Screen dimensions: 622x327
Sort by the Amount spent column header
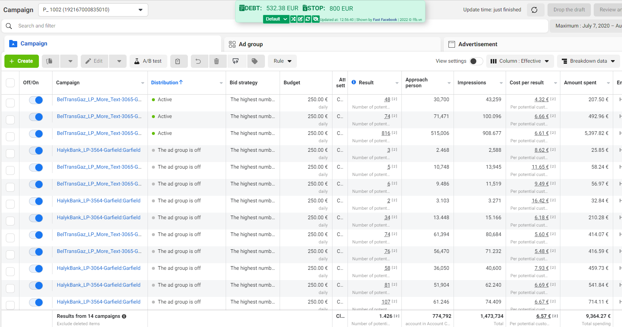click(x=580, y=83)
